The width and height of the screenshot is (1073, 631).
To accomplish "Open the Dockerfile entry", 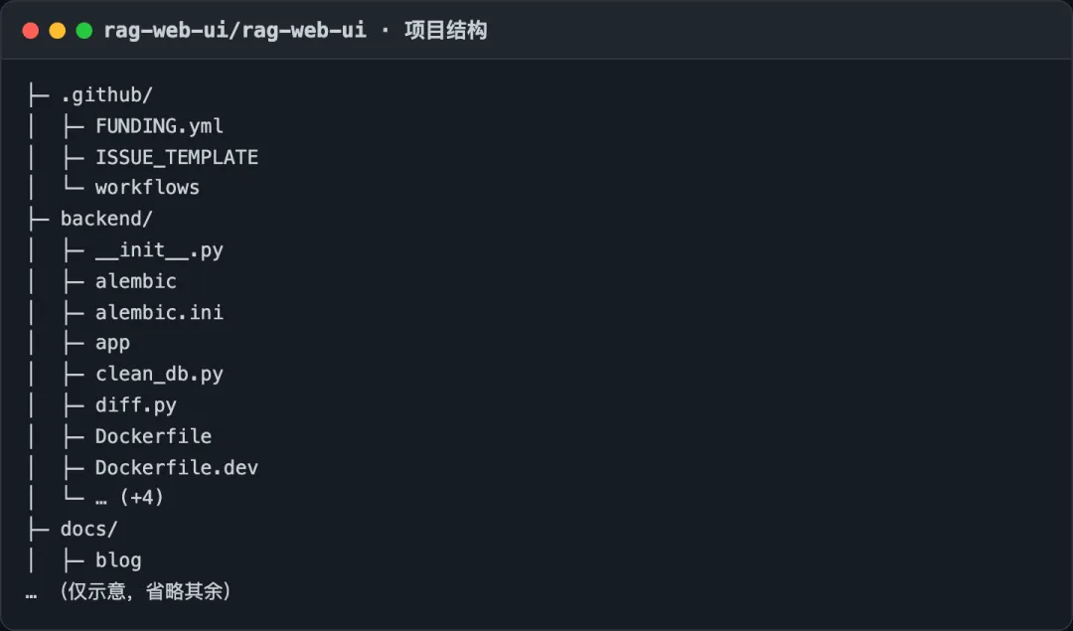I will (x=153, y=436).
